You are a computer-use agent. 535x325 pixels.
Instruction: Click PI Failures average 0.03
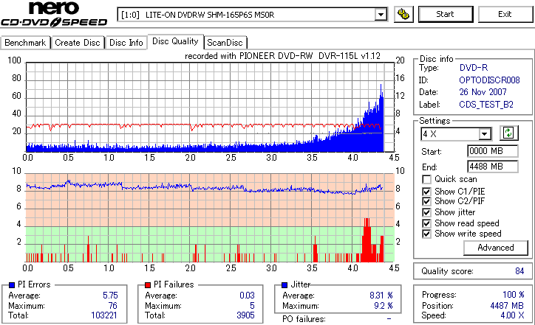247,296
